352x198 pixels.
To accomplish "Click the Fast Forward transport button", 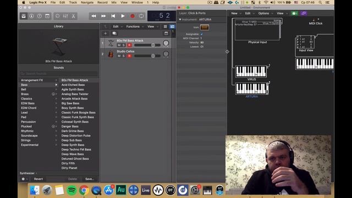I will coord(103,16).
